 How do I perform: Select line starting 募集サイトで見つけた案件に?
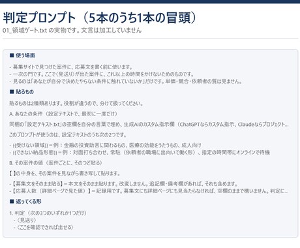click(x=71, y=67)
